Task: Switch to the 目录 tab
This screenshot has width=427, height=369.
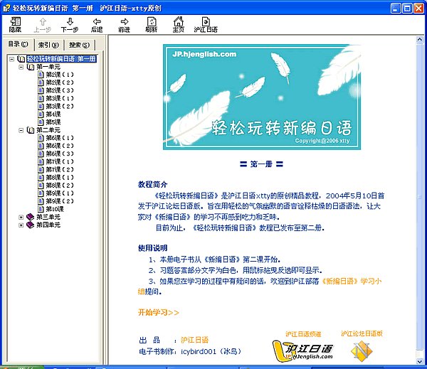Action: click(18, 44)
